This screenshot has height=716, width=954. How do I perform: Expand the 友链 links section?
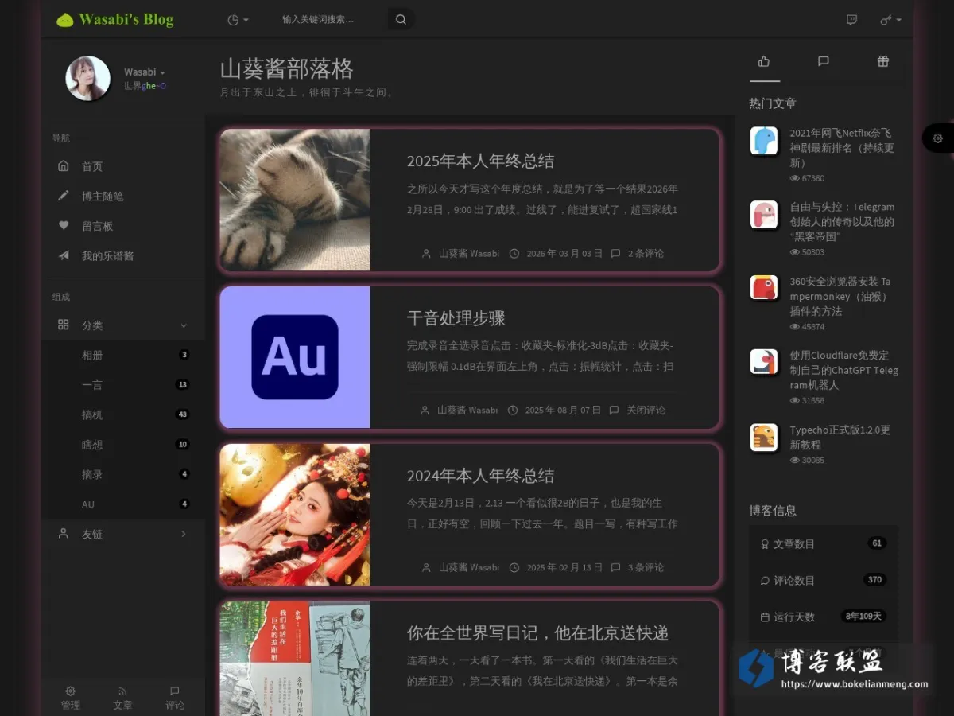pos(123,534)
